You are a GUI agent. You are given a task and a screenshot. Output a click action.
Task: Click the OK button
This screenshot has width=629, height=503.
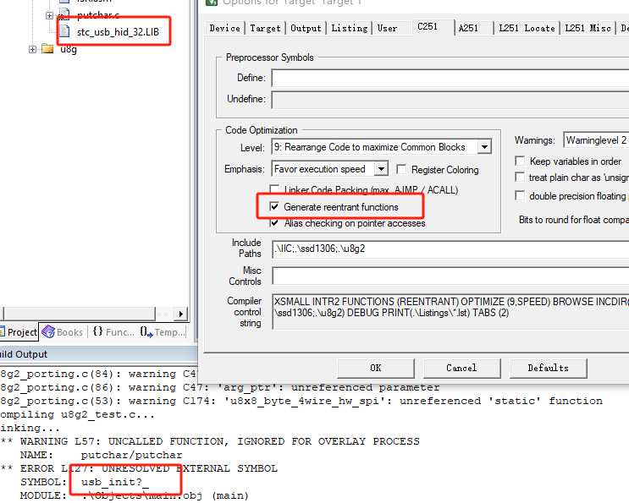pos(376,368)
